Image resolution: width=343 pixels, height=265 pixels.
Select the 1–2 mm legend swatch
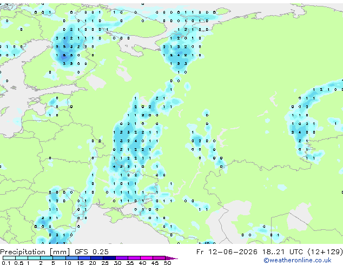34,258
